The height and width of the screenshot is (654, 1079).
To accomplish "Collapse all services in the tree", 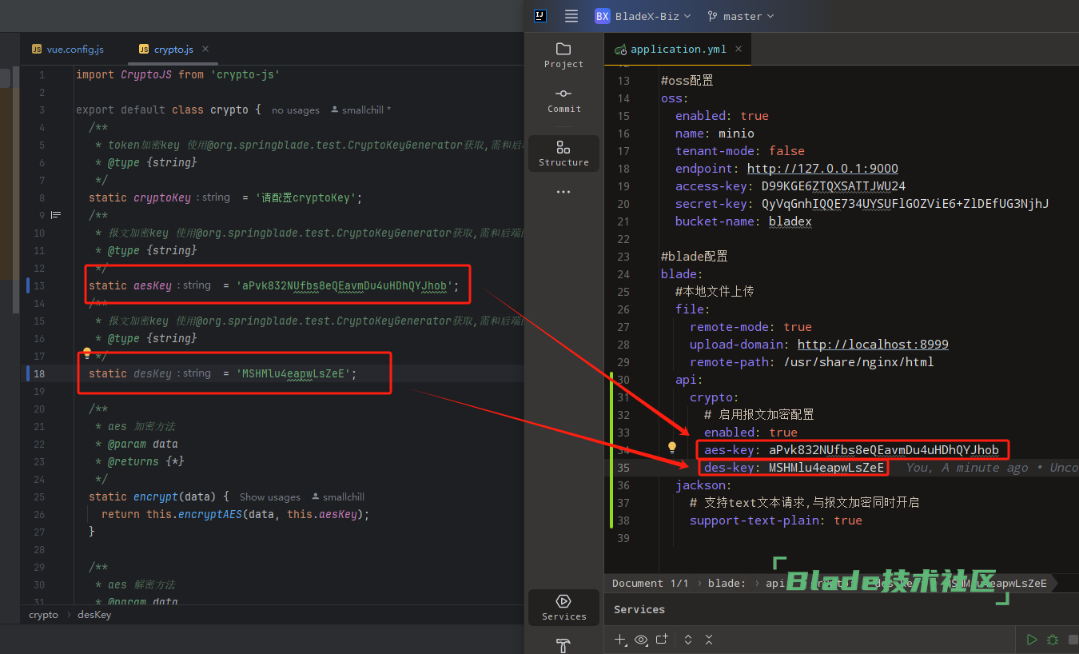I will click(709, 640).
